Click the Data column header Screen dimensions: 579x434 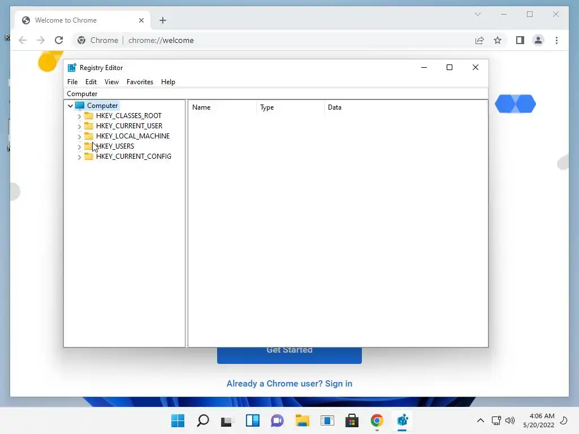pyautogui.click(x=405, y=107)
